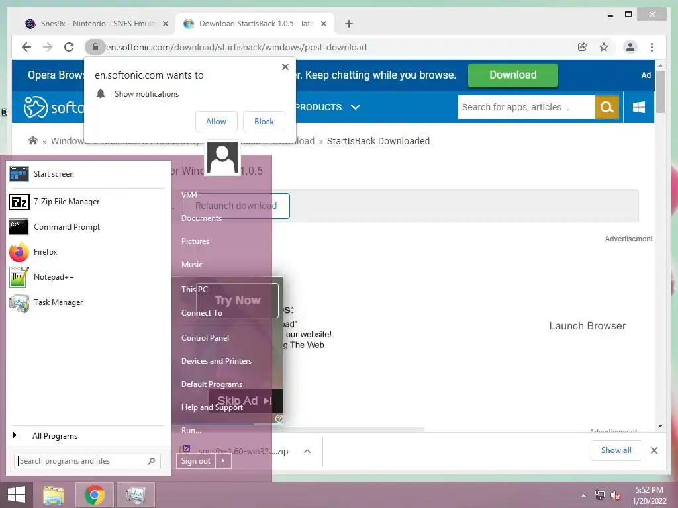Open Music from Start menu
This screenshot has height=508, width=678.
tap(191, 265)
